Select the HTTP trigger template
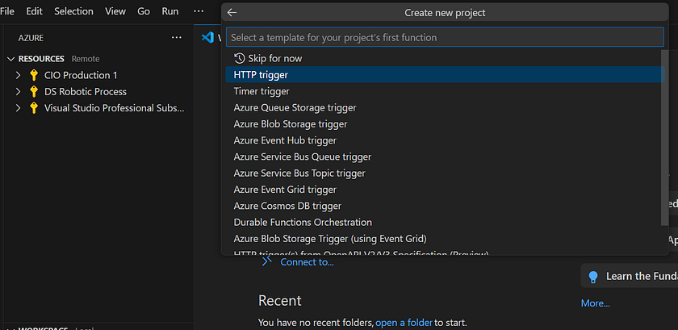The height and width of the screenshot is (330, 678). tap(261, 74)
